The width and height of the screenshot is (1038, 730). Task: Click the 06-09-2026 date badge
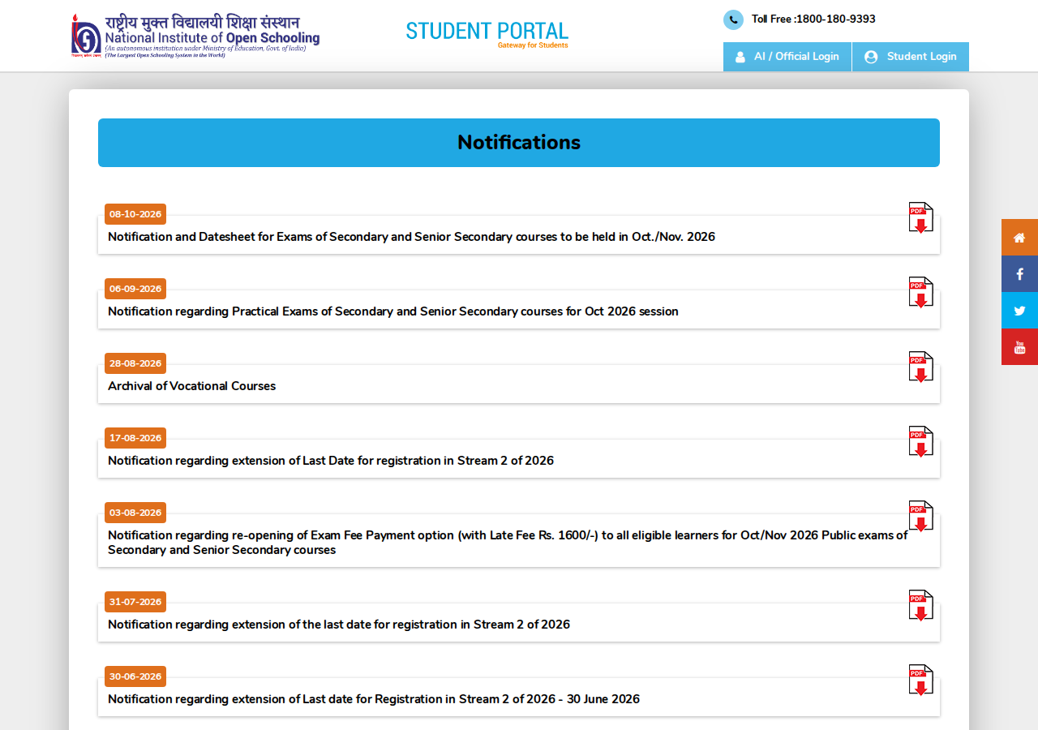[135, 289]
